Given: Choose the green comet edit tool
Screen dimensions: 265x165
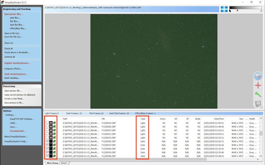Looking at the screenshot, I should point(258,95).
